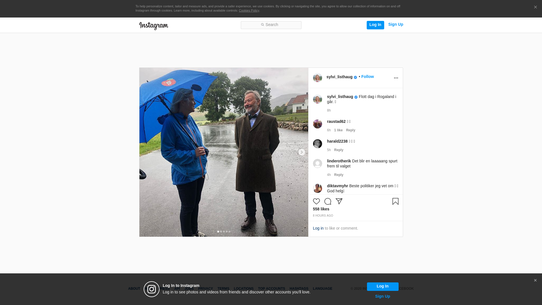Screen dimensions: 542x305
Task: Open sylvi_listhaug profile picture in post header
Action: [317, 78]
